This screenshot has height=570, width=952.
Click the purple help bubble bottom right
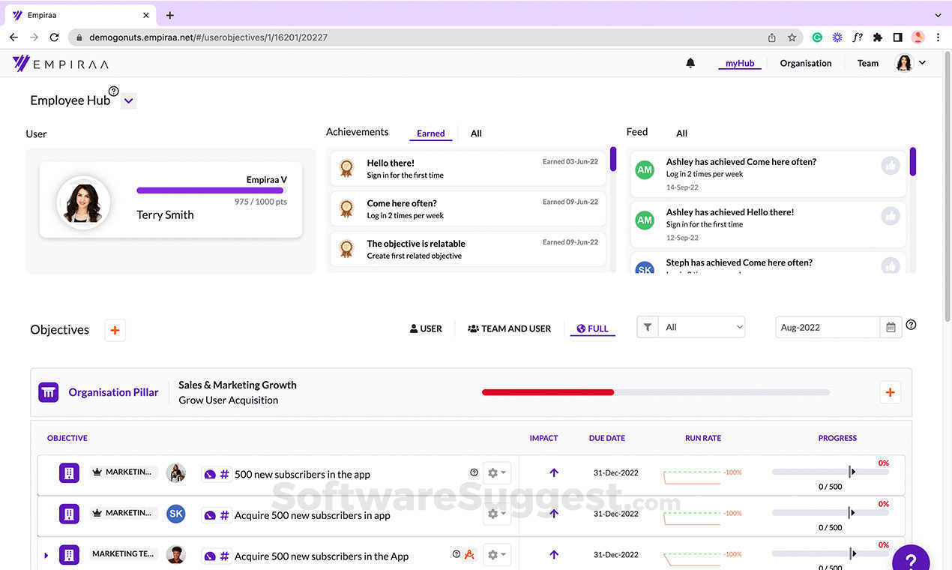[x=910, y=561]
